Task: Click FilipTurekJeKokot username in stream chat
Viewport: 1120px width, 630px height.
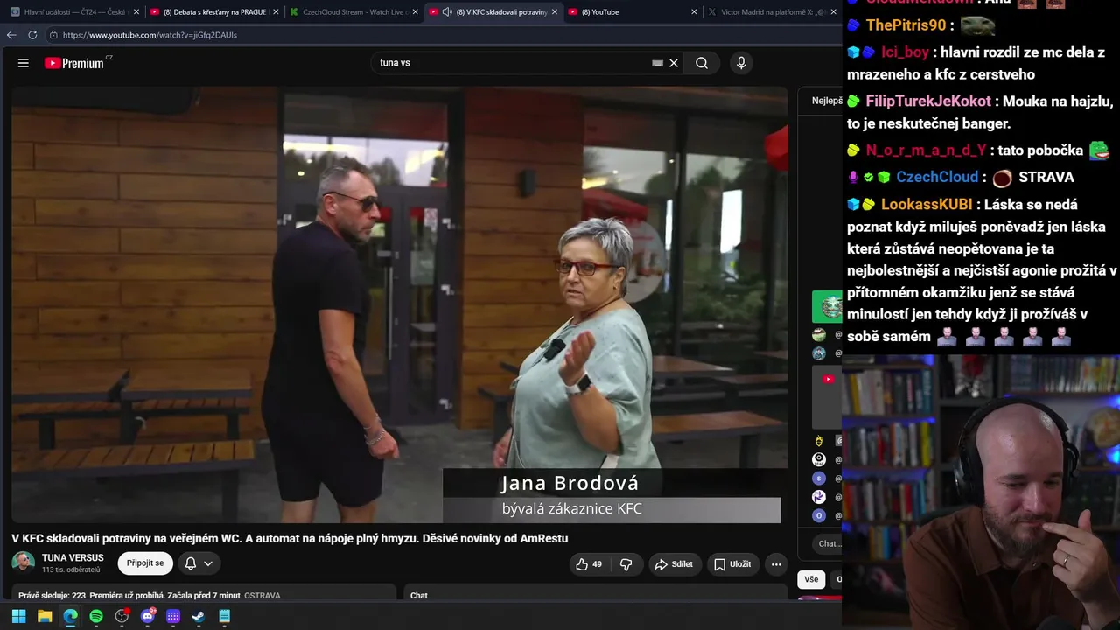Action: 928,101
